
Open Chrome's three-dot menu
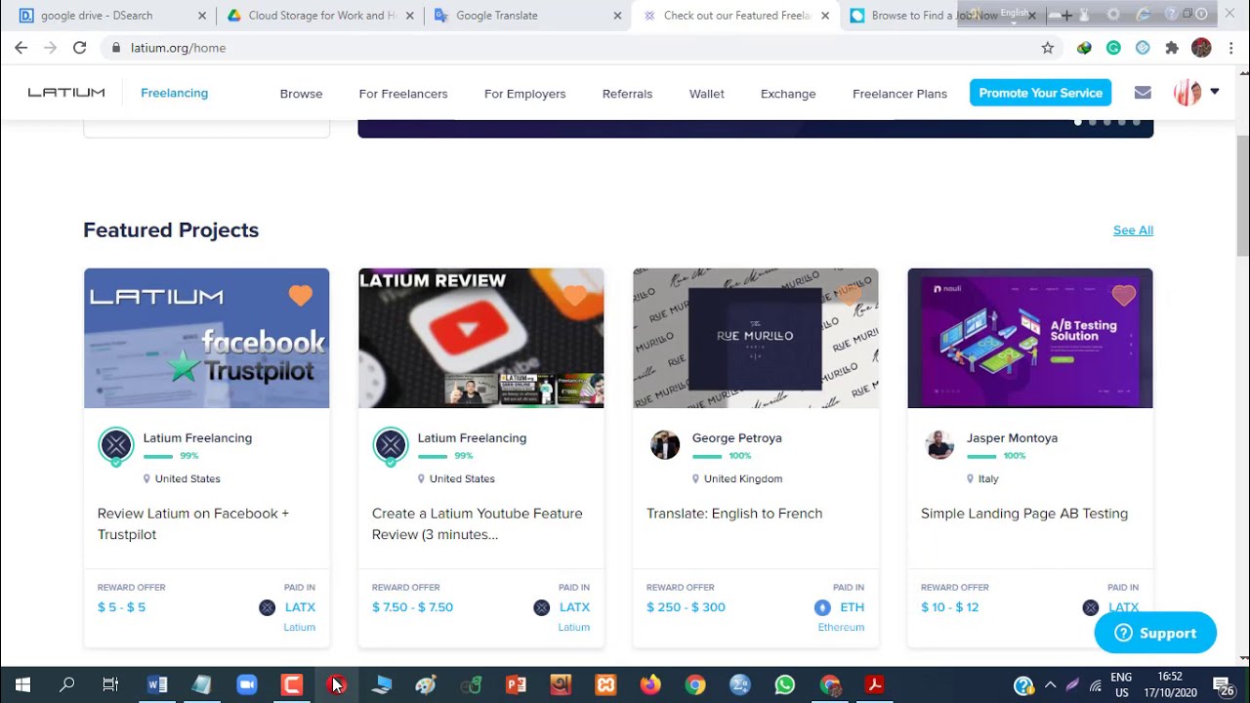(1230, 48)
